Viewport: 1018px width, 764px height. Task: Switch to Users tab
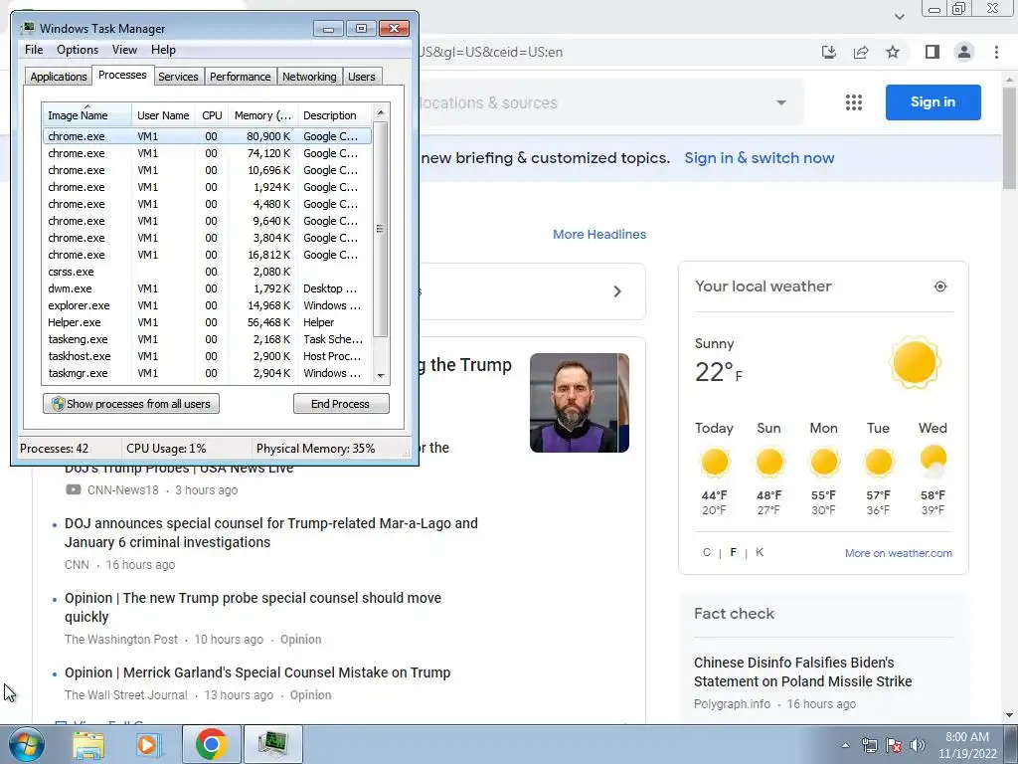[361, 77]
